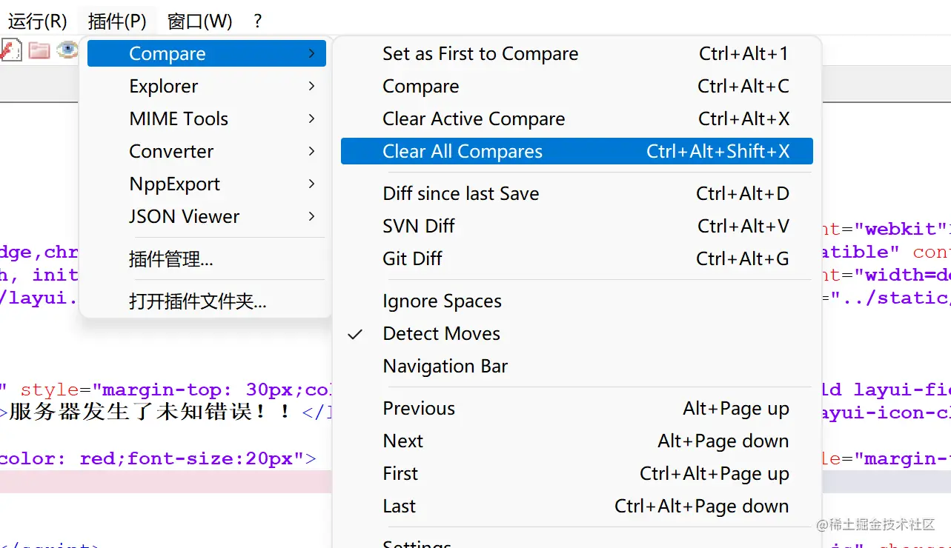Click 打开插件文件夹... entry
Image resolution: width=951 pixels, height=548 pixels.
click(x=197, y=302)
